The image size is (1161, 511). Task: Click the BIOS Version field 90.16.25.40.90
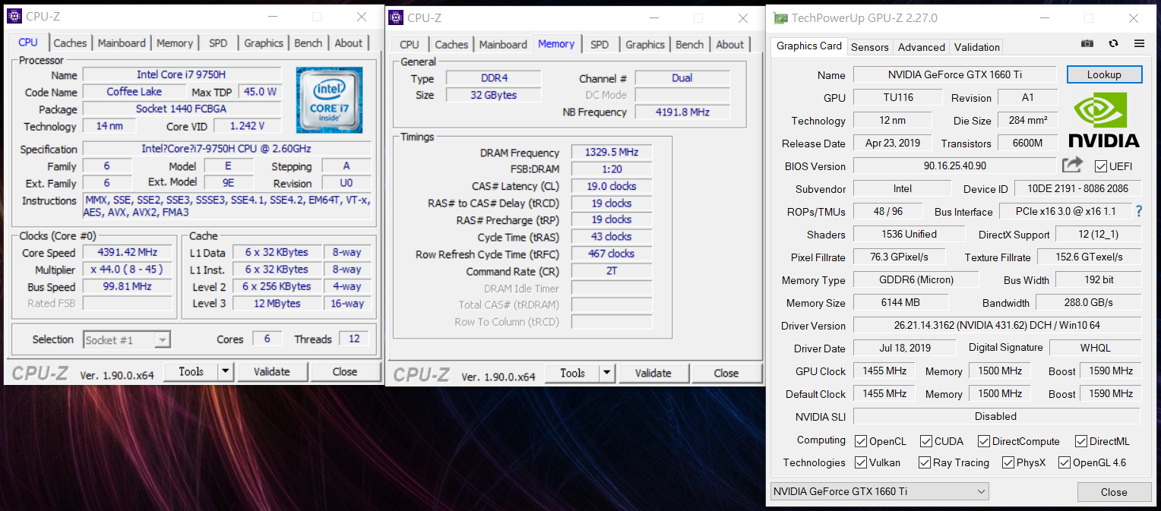[x=954, y=166]
